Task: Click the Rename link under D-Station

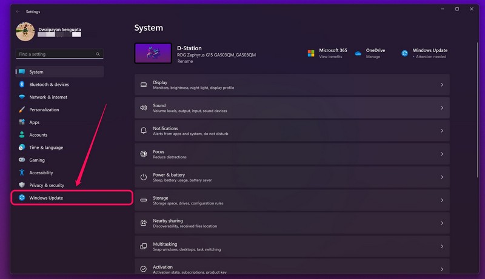Action: [x=185, y=62]
